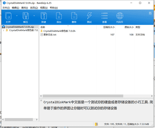Expand the Extract button dropdown arrow
The image size is (155, 128).
pos(34,16)
